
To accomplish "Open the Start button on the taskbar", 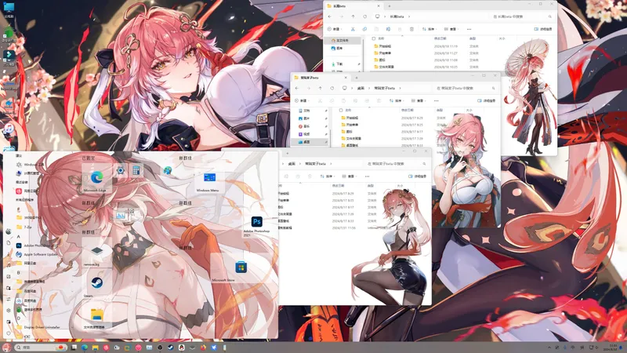I will 6,347.
